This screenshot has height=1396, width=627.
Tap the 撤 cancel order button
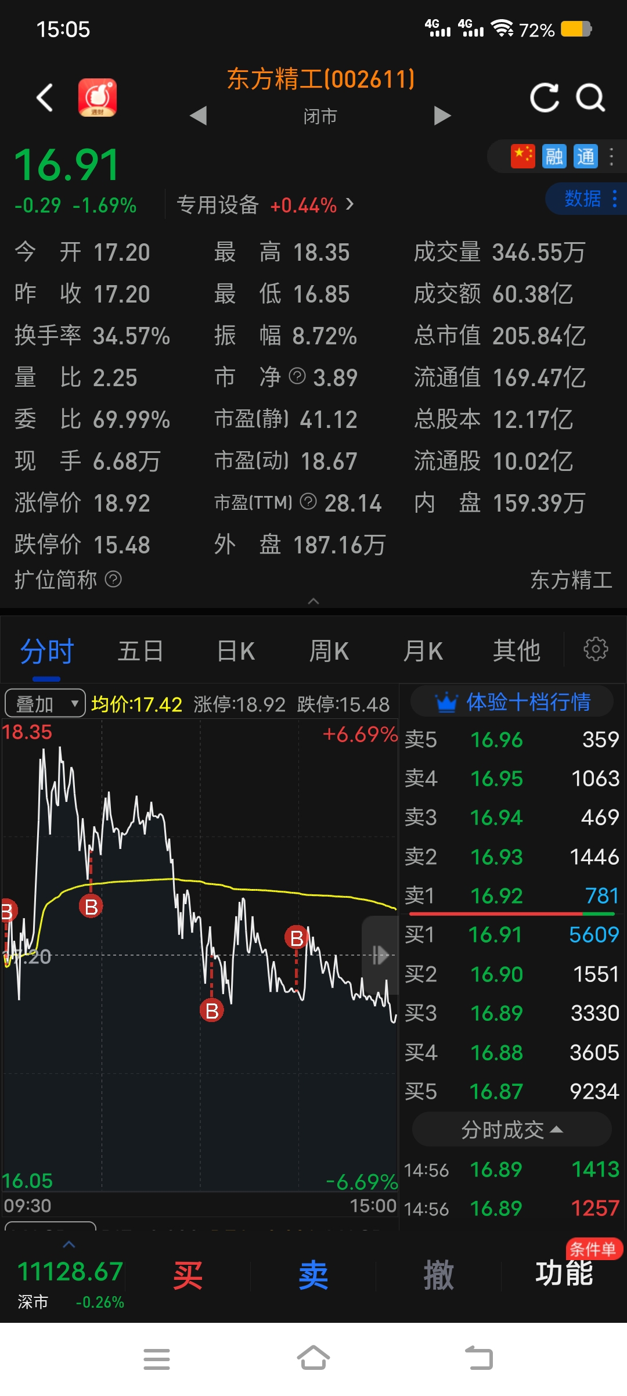click(x=439, y=1276)
